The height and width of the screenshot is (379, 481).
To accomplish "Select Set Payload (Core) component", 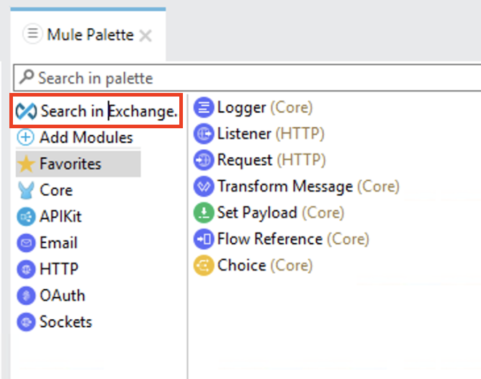I will [x=269, y=213].
